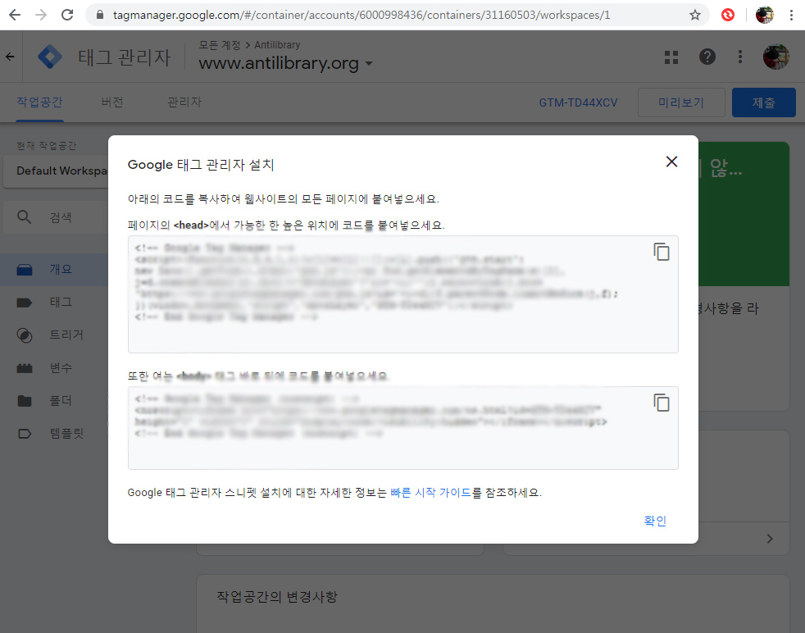The height and width of the screenshot is (633, 805).
Task: Close the Google 태그 관리자 설치 dialog
Action: point(671,162)
